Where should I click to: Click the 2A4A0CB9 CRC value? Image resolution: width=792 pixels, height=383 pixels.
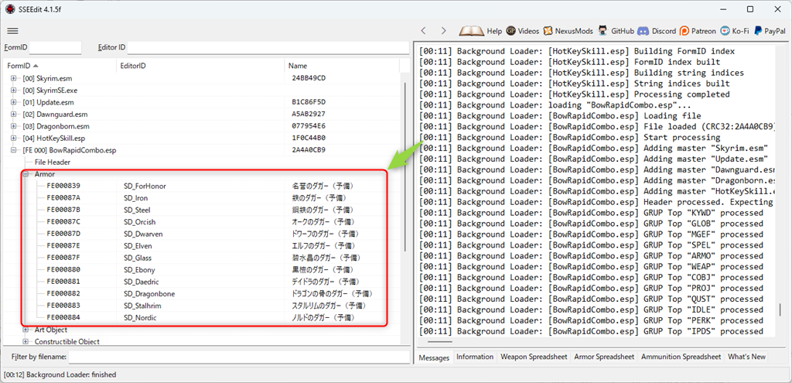click(x=309, y=150)
